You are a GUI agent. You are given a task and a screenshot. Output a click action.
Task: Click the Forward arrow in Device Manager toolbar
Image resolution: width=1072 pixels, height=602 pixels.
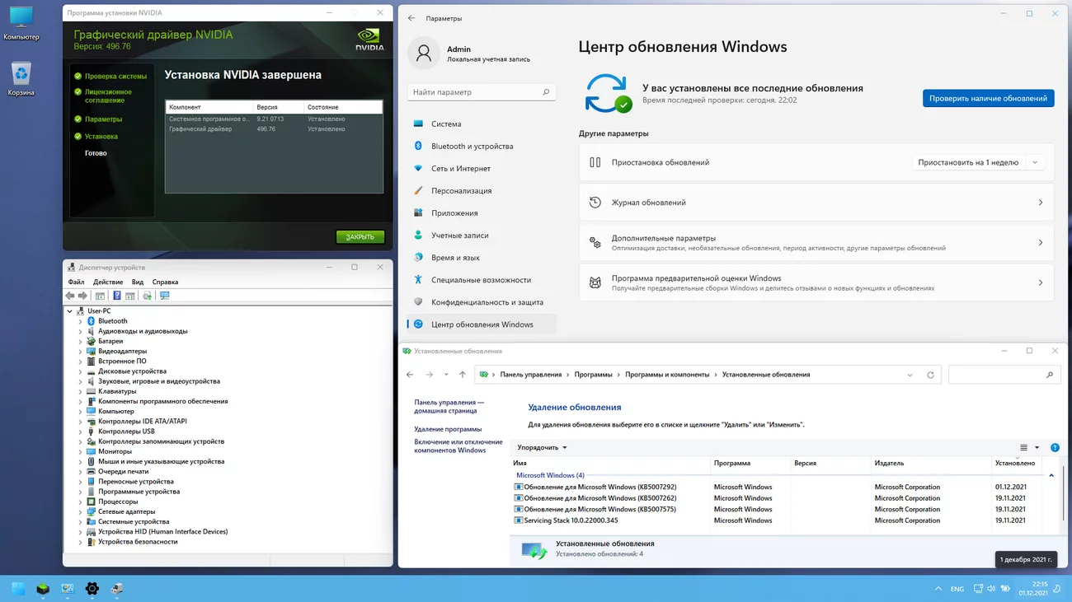[82, 296]
